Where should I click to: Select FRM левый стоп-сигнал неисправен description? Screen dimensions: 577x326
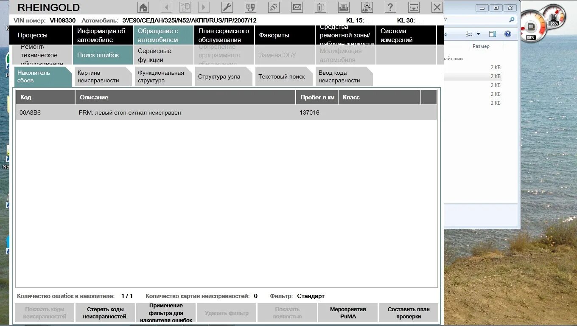[130, 112]
